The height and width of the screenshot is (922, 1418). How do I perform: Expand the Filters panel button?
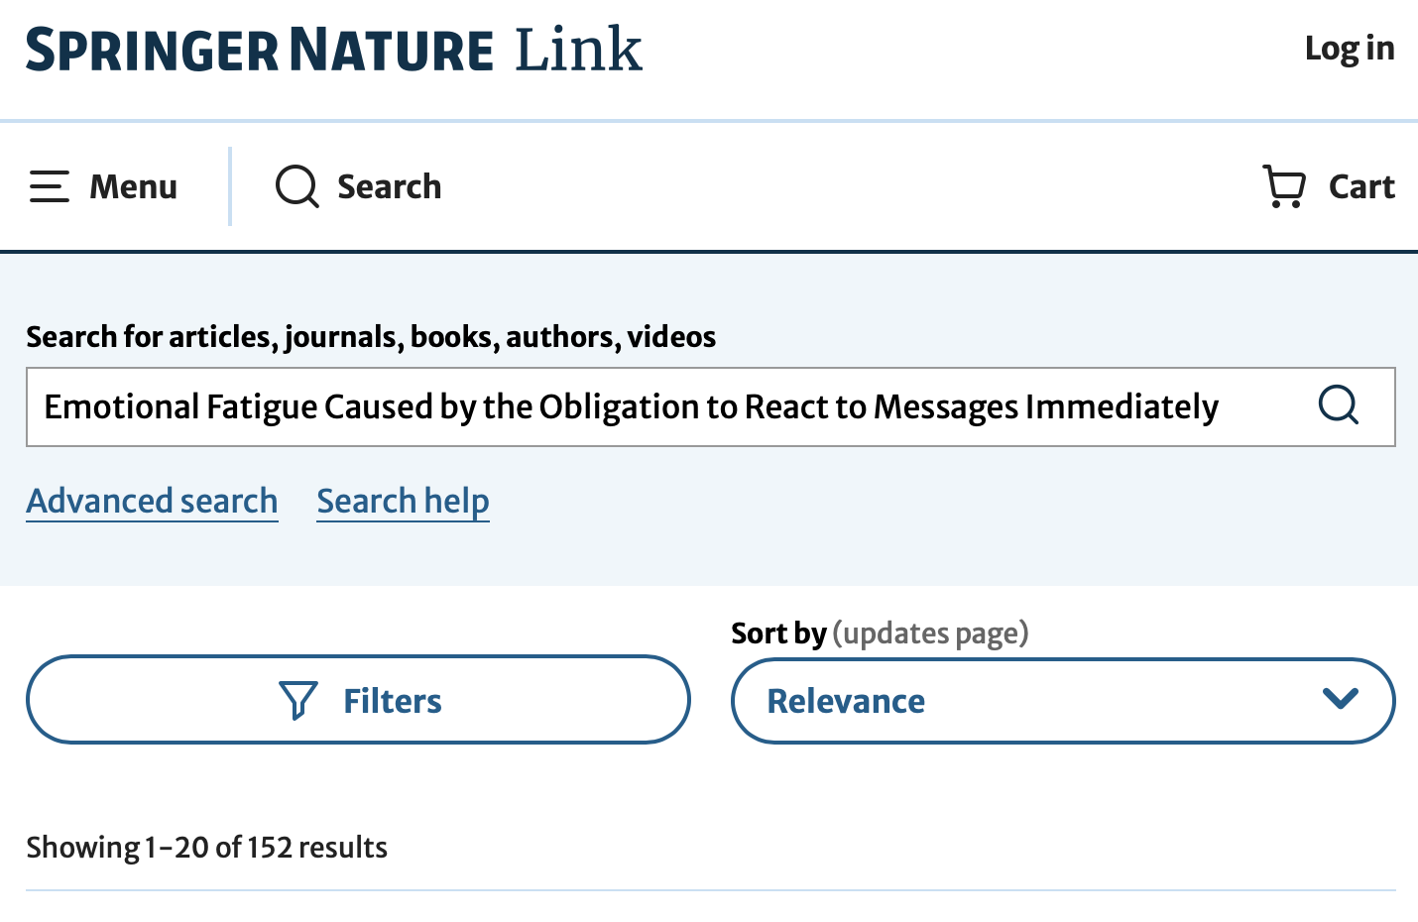(358, 700)
